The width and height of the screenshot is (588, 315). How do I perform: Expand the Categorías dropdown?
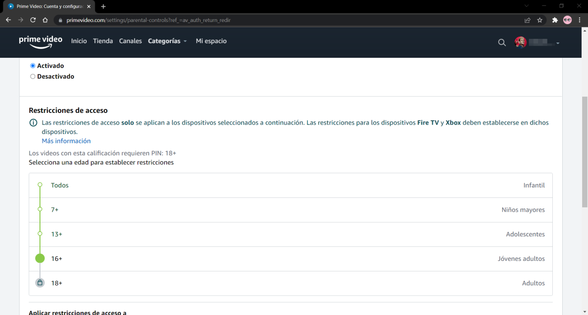[167, 41]
